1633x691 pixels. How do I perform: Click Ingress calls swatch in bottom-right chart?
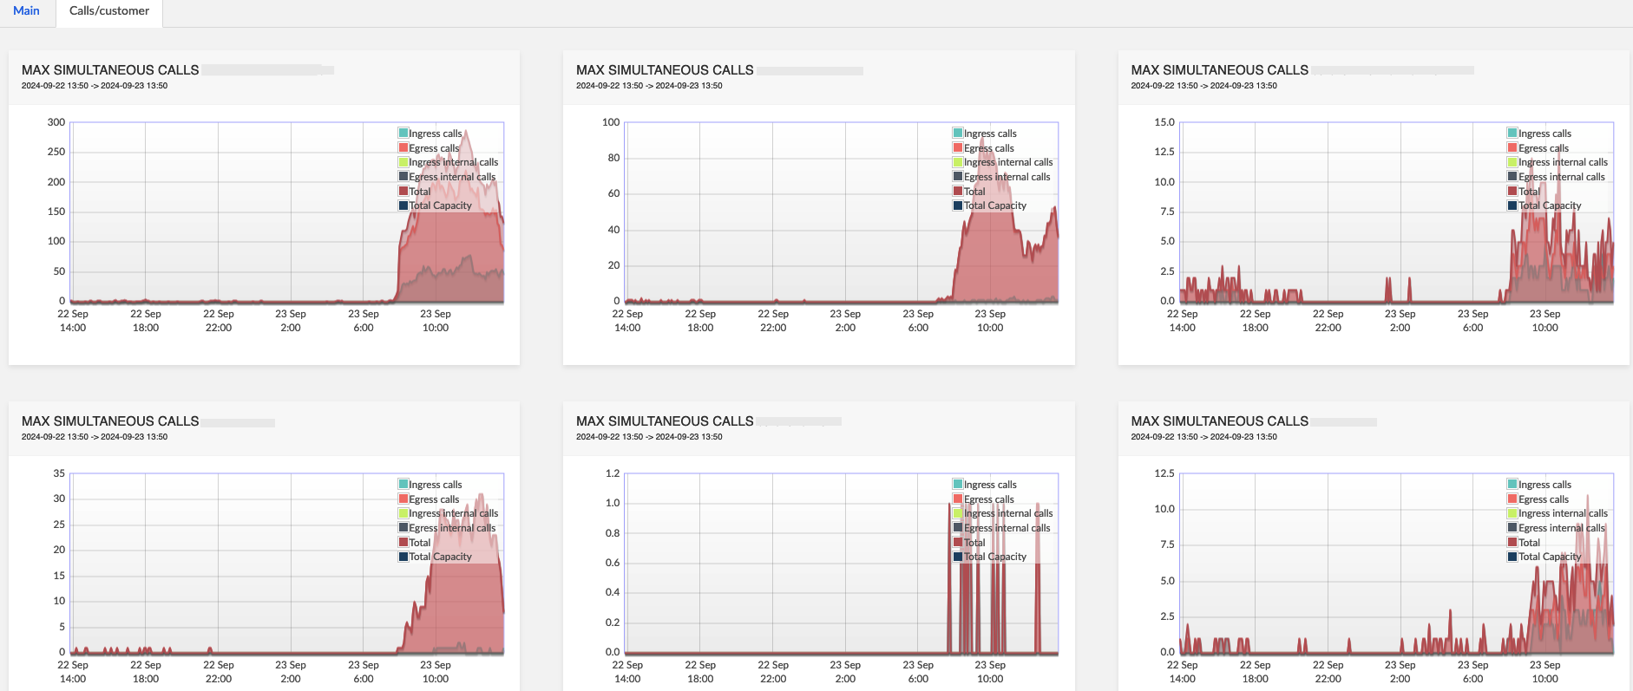[x=1512, y=485]
